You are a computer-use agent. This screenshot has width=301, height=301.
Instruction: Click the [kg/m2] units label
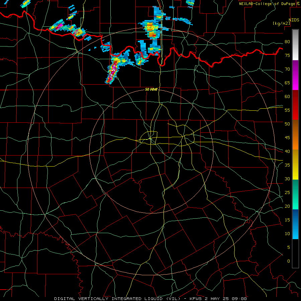281,23
